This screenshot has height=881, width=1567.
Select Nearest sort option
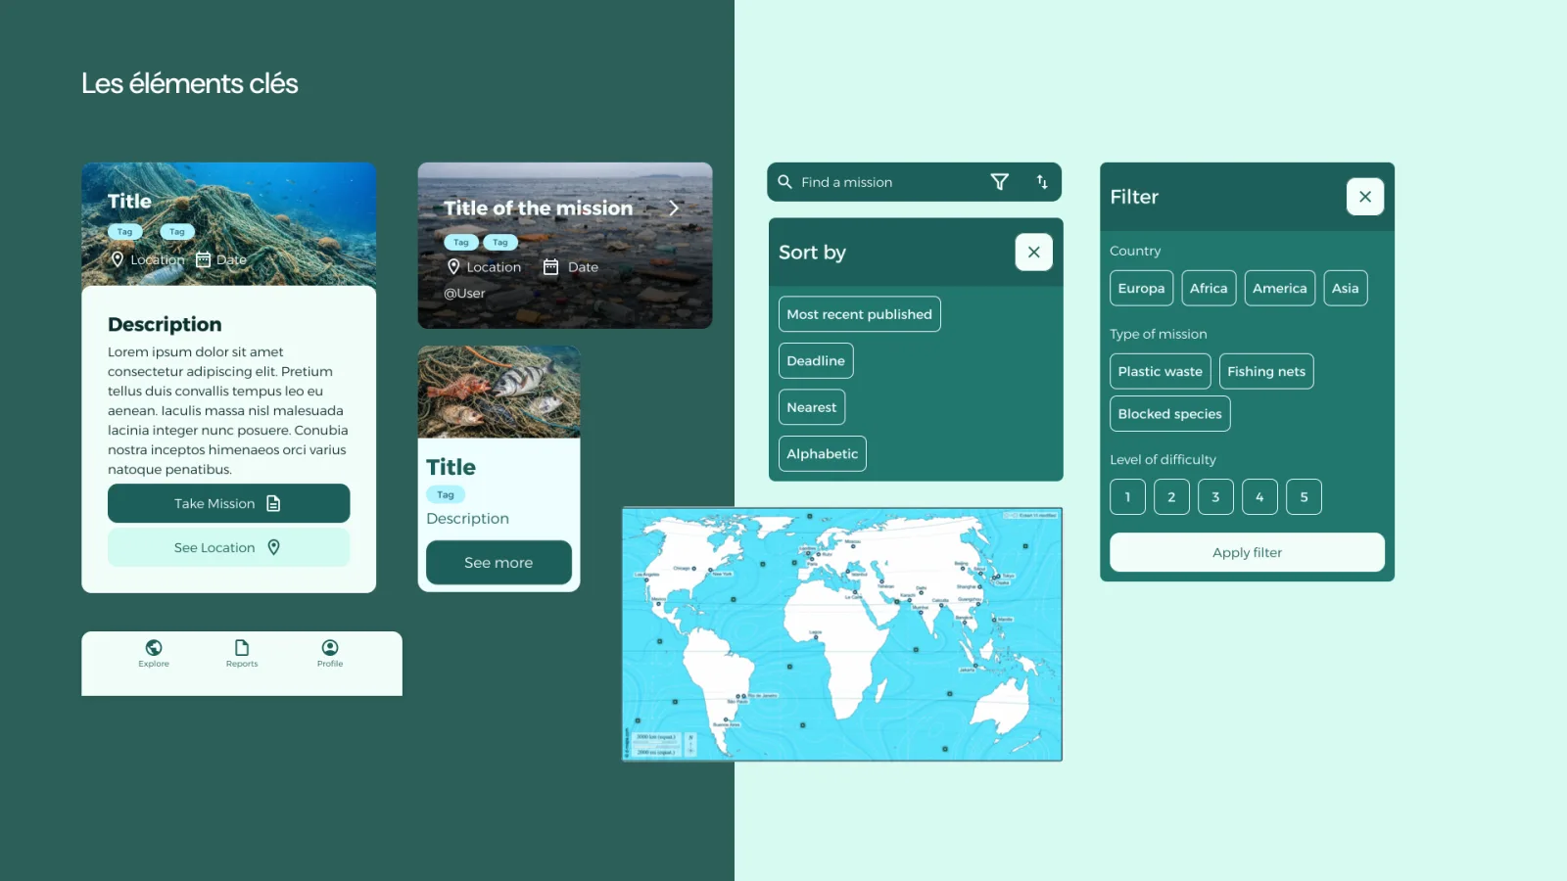[812, 407]
